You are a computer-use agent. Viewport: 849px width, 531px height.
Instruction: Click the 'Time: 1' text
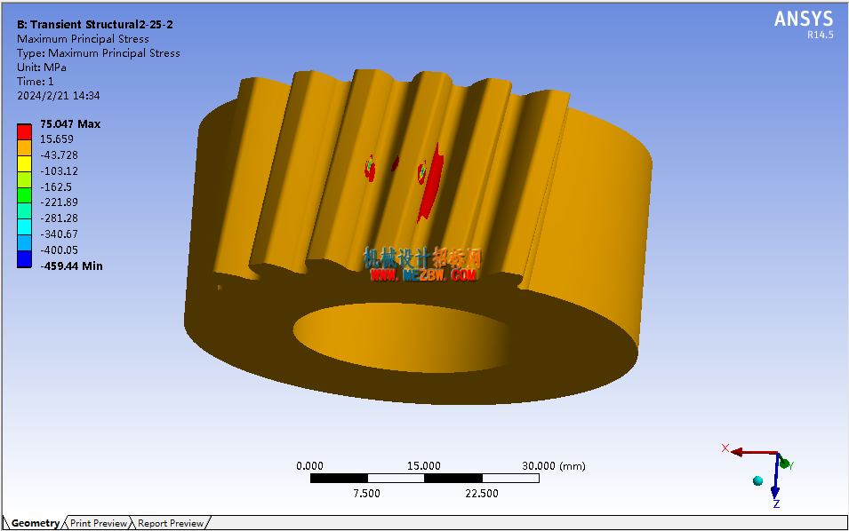pyautogui.click(x=36, y=82)
